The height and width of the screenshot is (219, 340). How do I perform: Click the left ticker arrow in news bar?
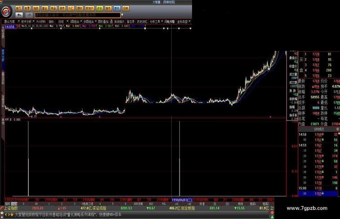tap(6, 215)
